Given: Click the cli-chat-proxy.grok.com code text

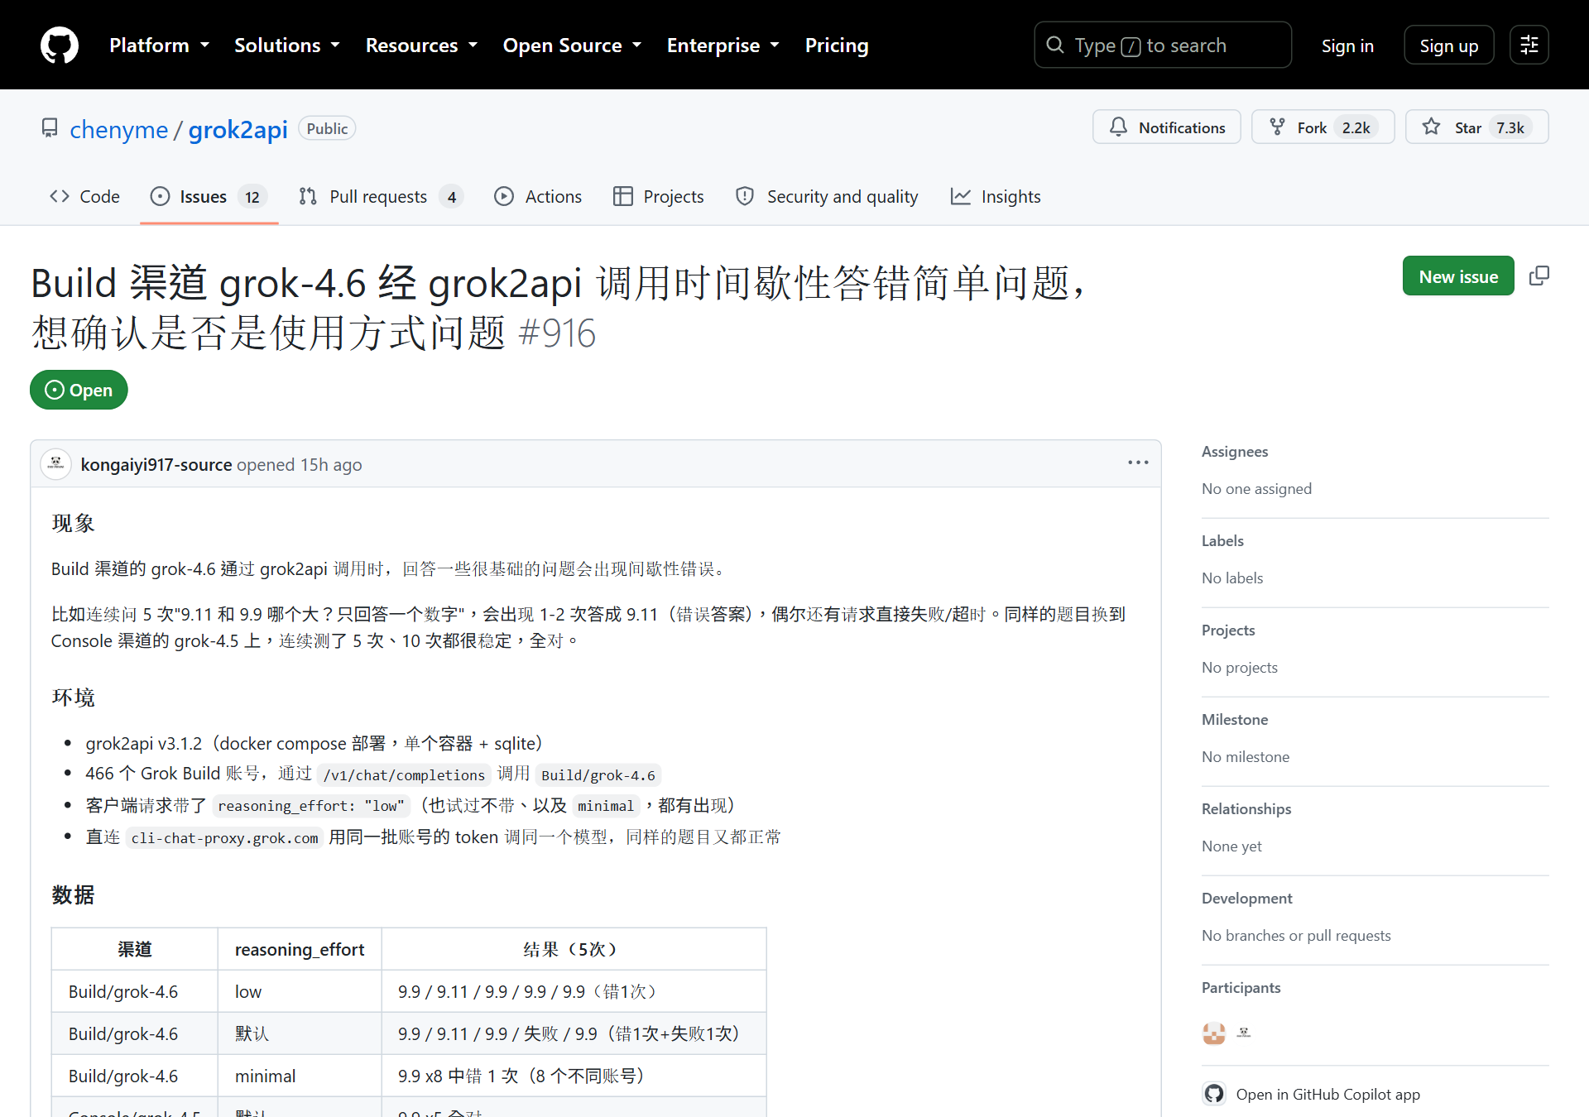Looking at the screenshot, I should click(224, 837).
